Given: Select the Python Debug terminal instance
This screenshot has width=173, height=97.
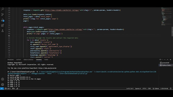Looking at the screenshot, I should point(166,65).
